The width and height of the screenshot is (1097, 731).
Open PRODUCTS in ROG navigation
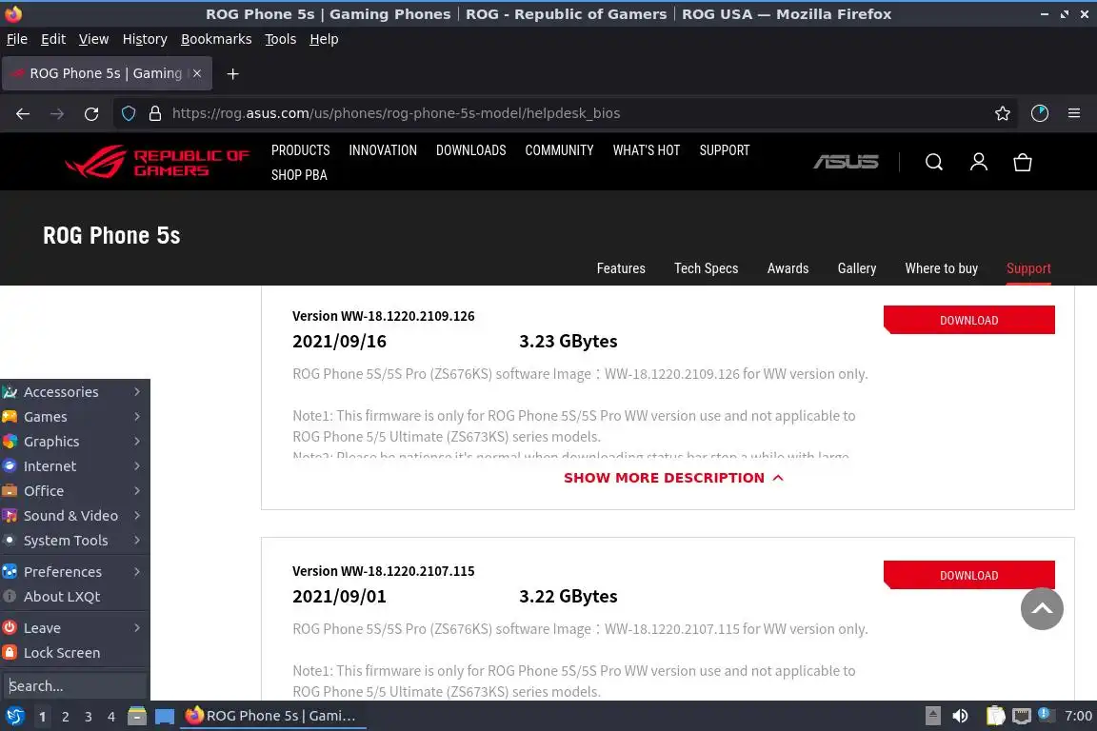(x=300, y=150)
